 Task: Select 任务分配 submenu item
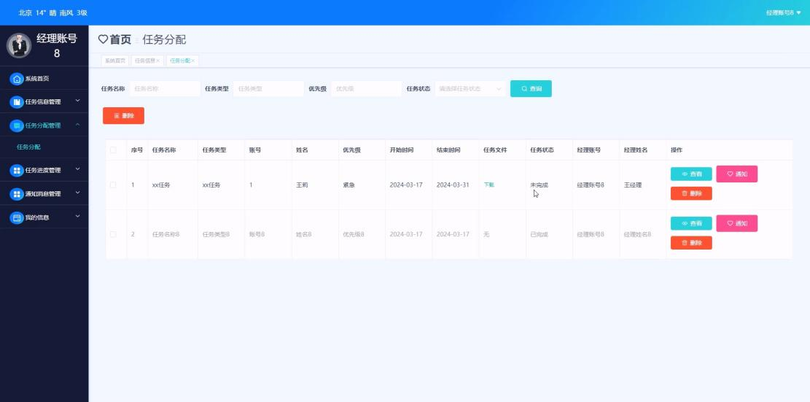tap(28, 147)
